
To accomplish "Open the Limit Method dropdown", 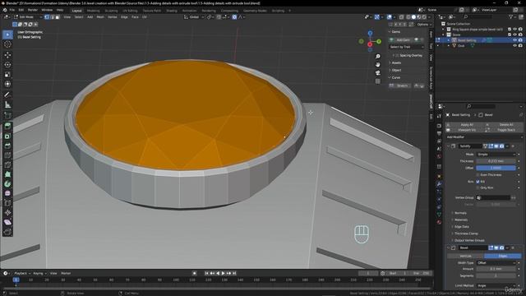I will pyautogui.click(x=496, y=285).
